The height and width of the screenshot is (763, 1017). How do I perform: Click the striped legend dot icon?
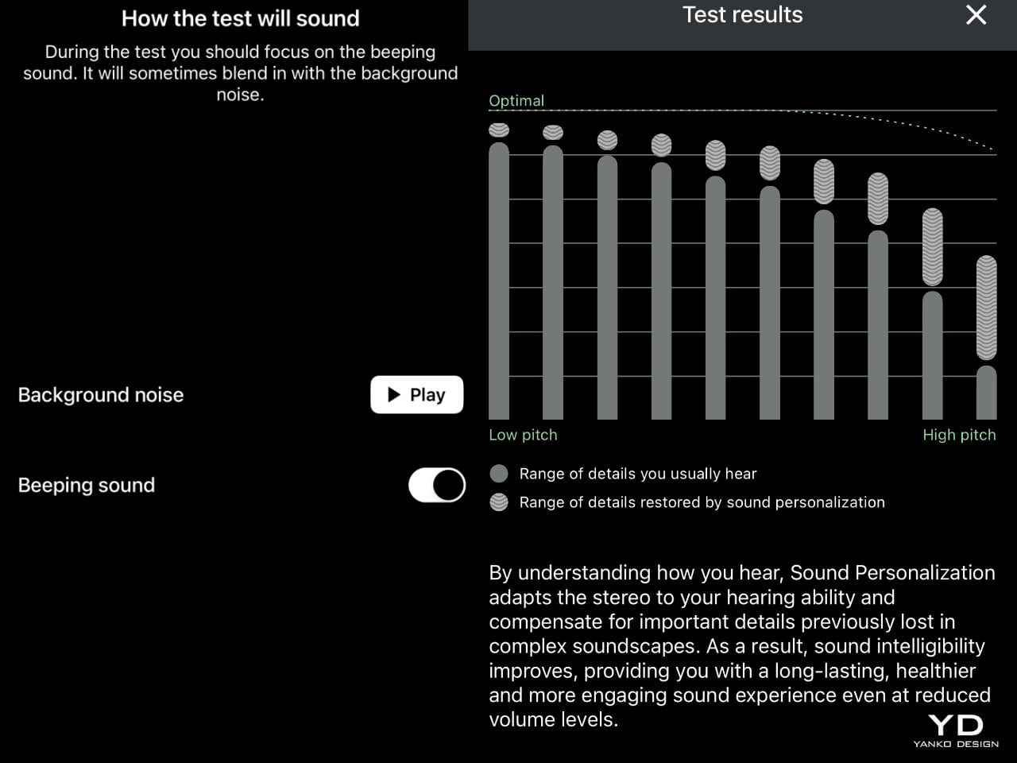499,502
